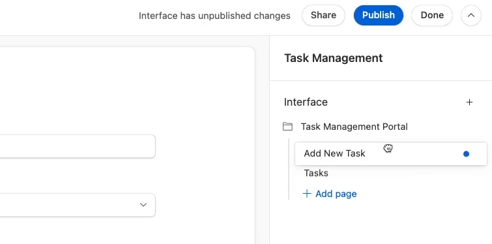Click the Publish button
This screenshot has height=244, width=492.
point(378,15)
